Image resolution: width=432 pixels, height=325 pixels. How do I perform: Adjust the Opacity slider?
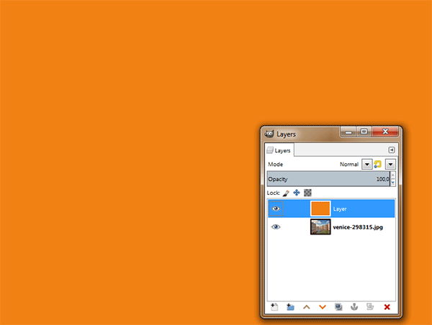(328, 179)
